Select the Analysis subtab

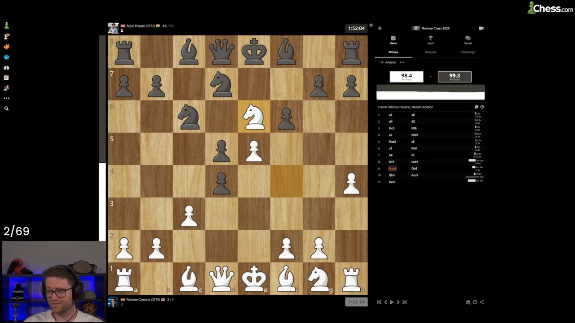point(430,52)
